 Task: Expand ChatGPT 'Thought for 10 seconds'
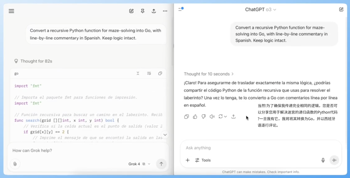[x=209, y=74]
